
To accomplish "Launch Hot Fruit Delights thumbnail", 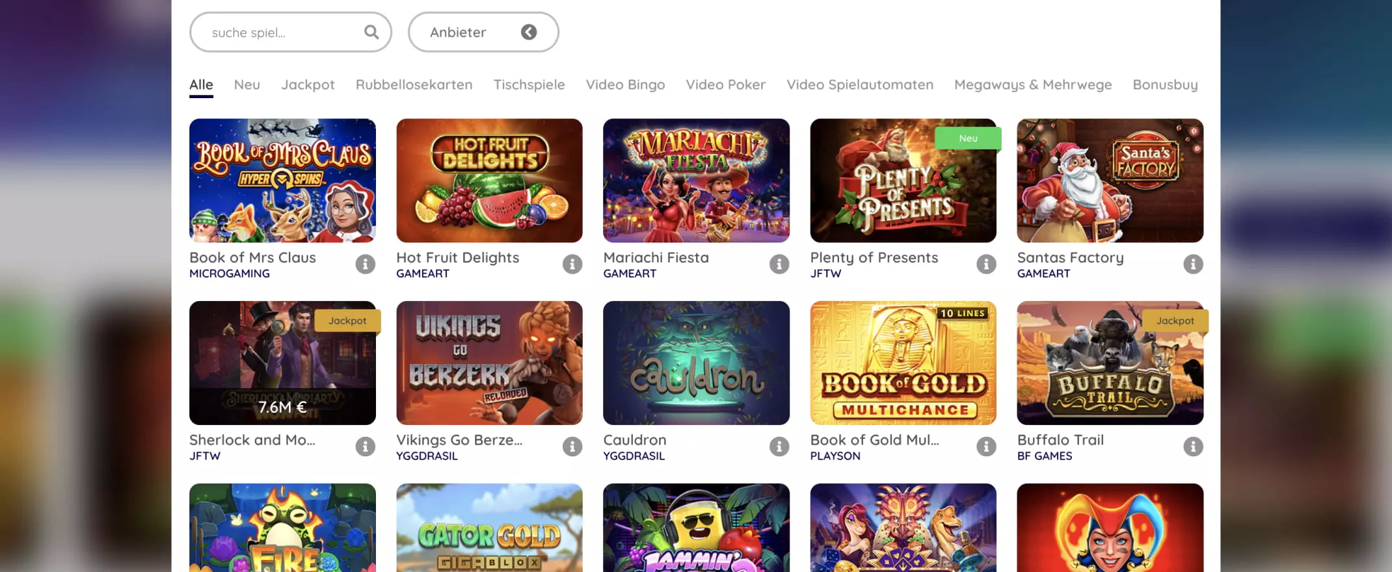I will pyautogui.click(x=489, y=180).
